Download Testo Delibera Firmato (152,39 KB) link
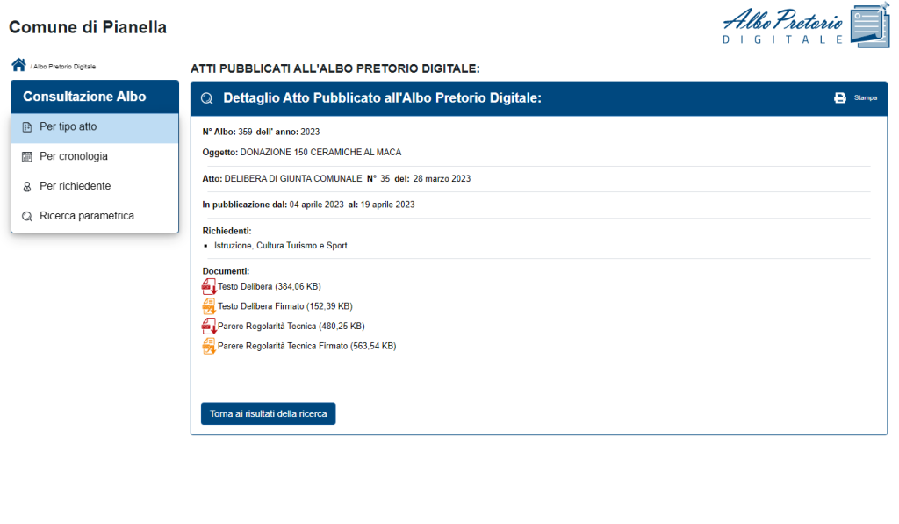 point(285,306)
